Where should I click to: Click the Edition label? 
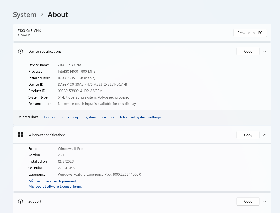[x=34, y=149]
